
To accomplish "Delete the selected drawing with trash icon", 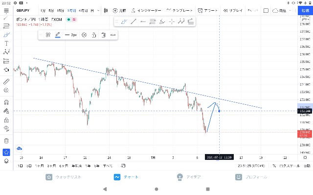I will tap(103, 35).
